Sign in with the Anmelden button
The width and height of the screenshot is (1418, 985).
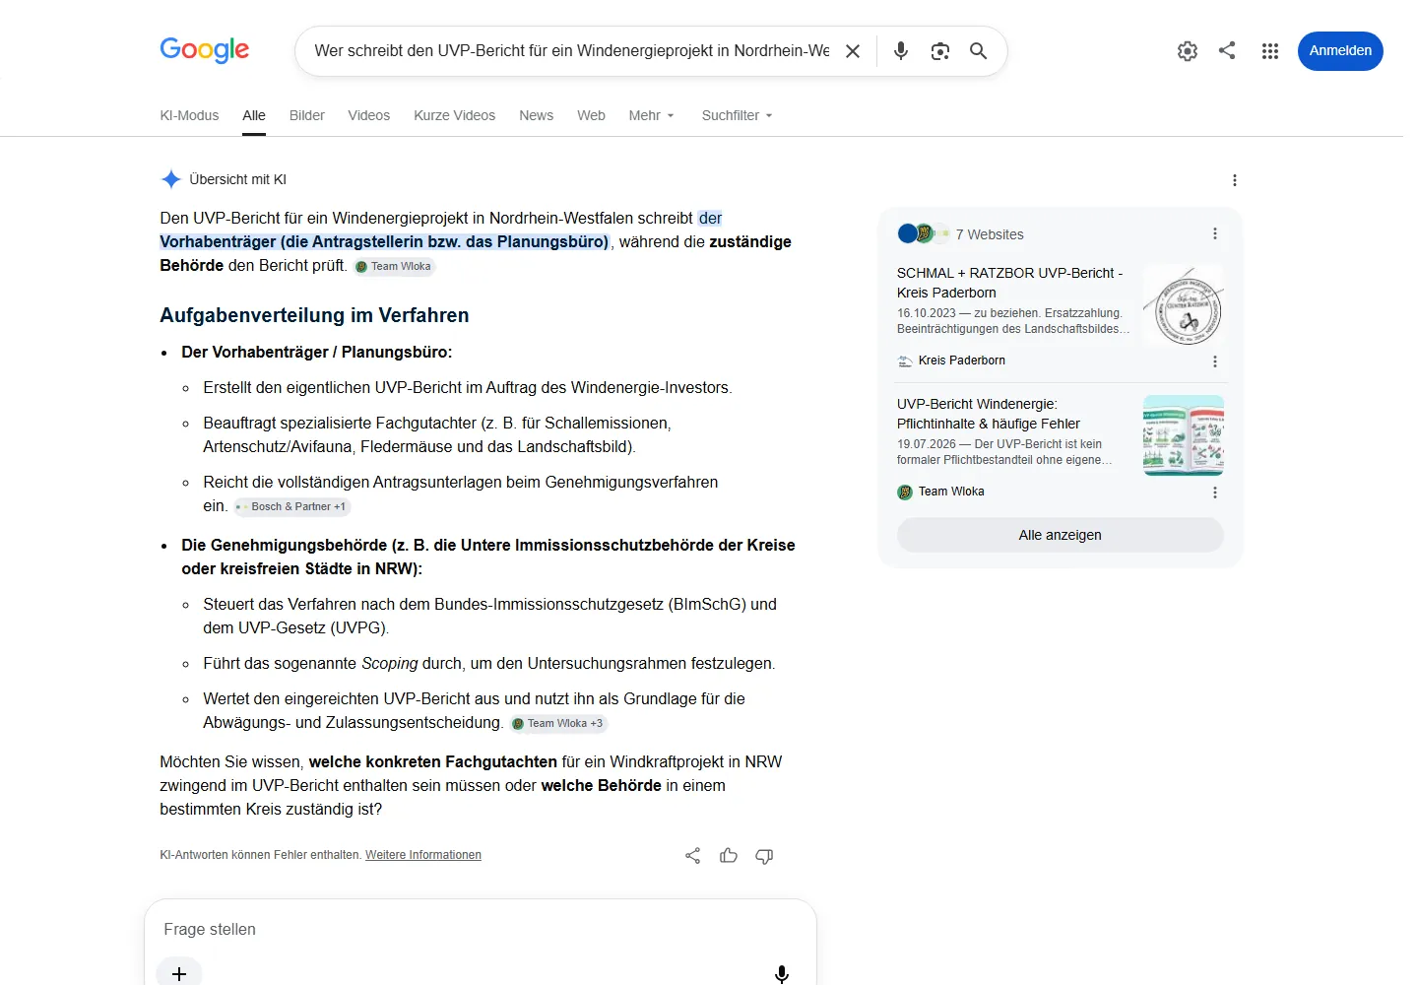point(1340,51)
